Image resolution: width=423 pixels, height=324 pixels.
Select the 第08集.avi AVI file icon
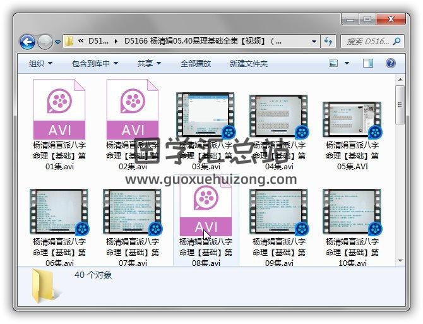click(x=206, y=208)
